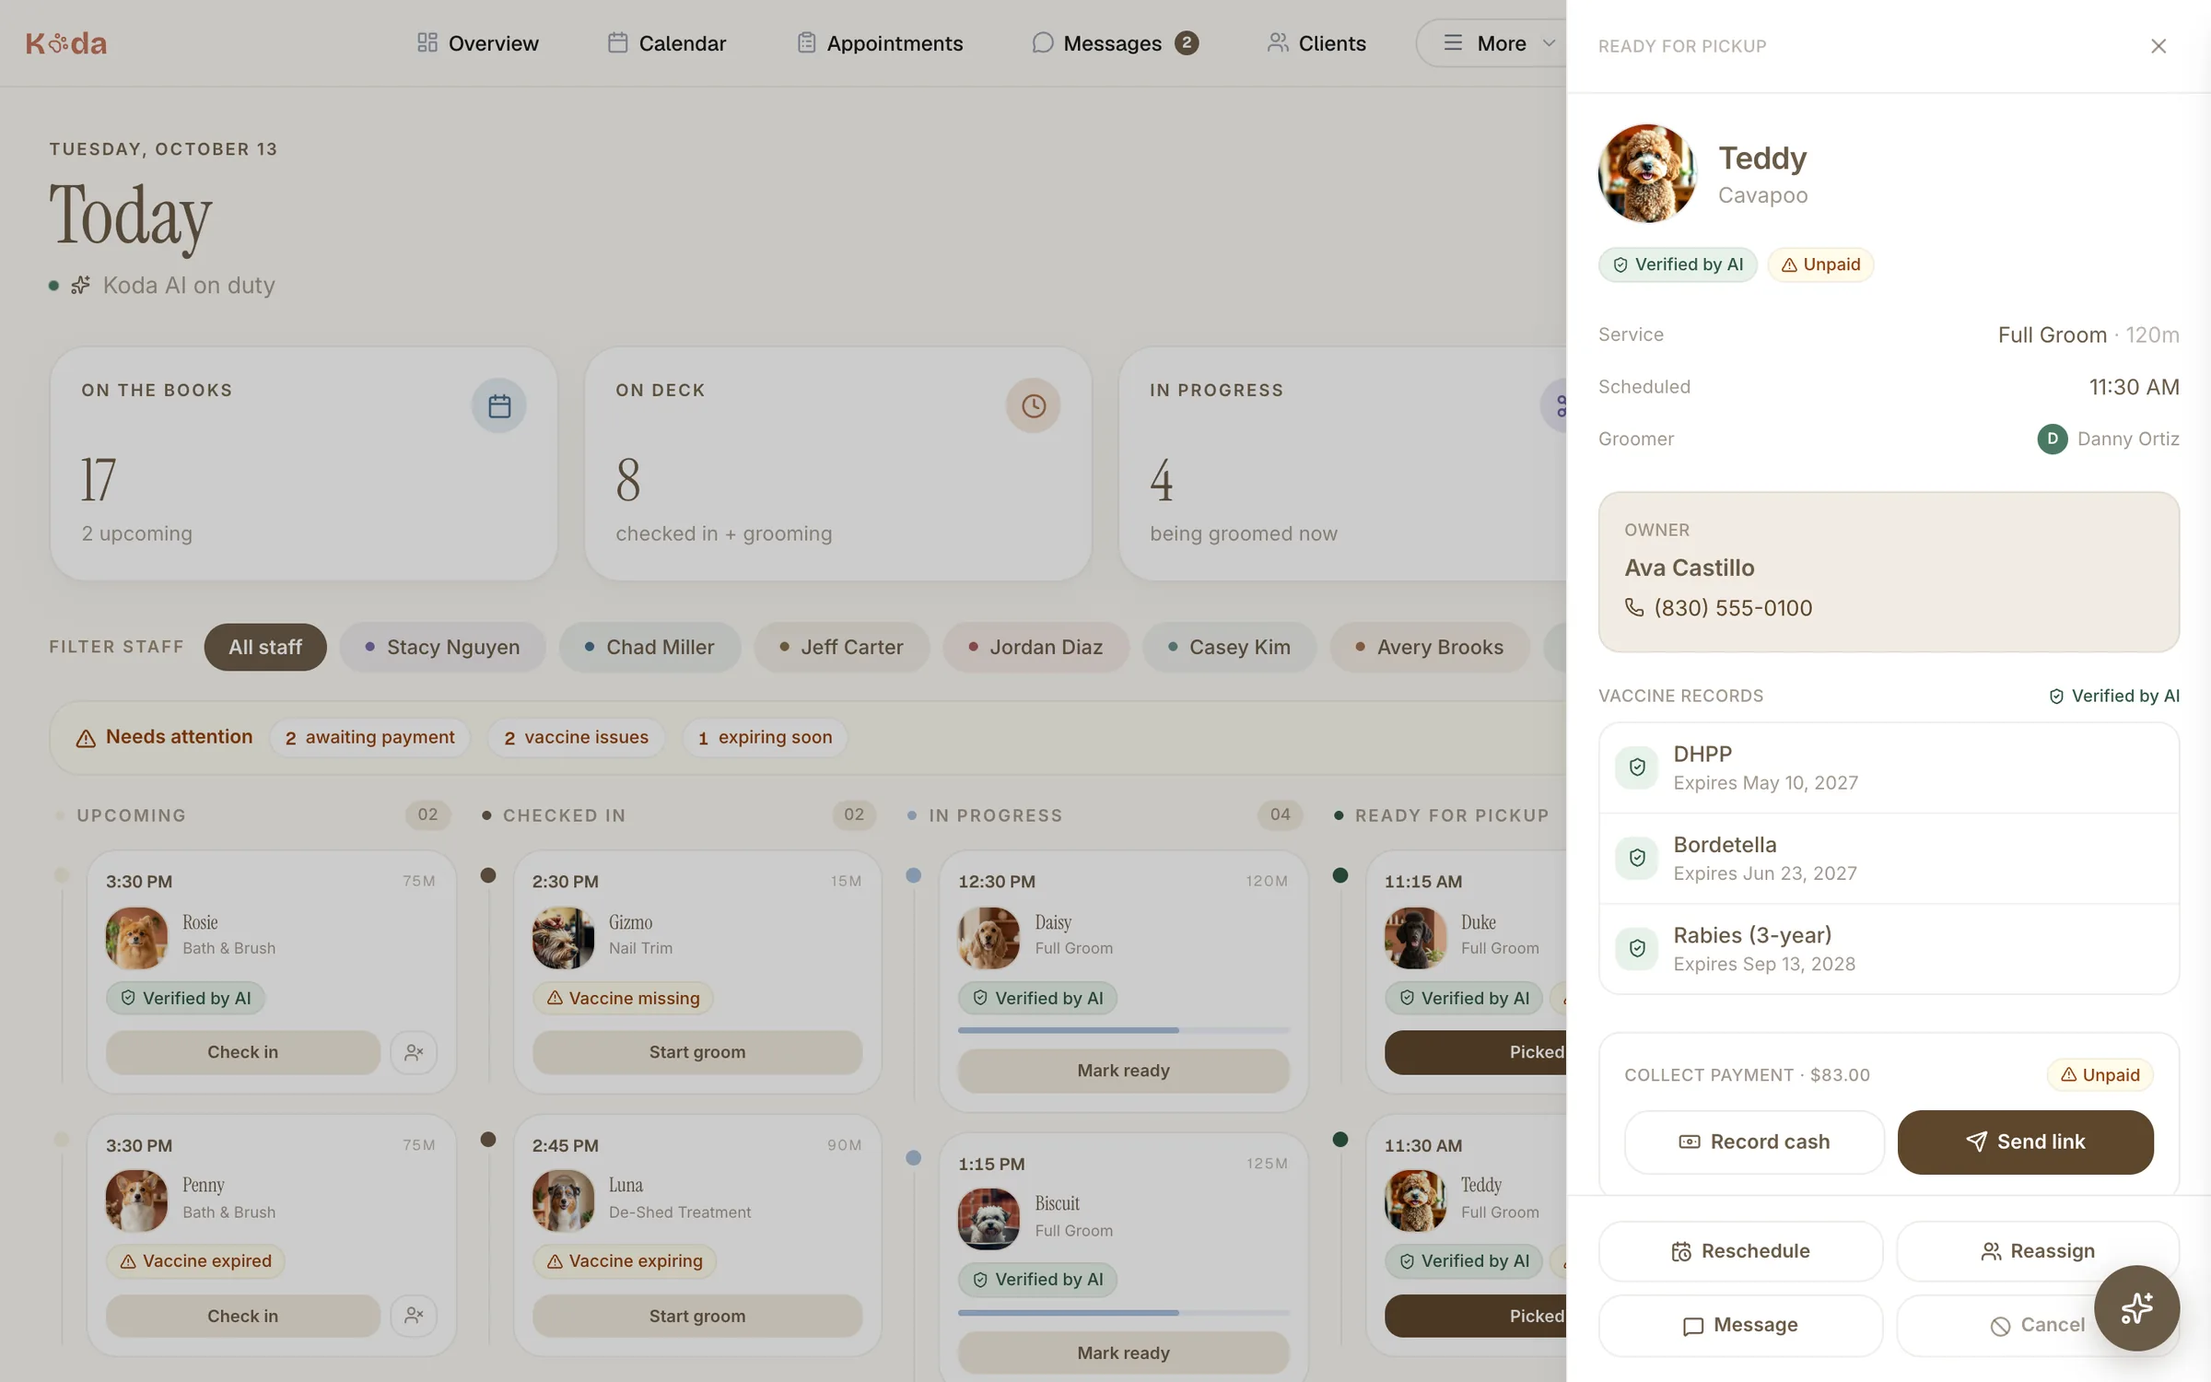Filter staff by Jordan Diaz
Screen dimensions: 2211x1382
click(1035, 647)
